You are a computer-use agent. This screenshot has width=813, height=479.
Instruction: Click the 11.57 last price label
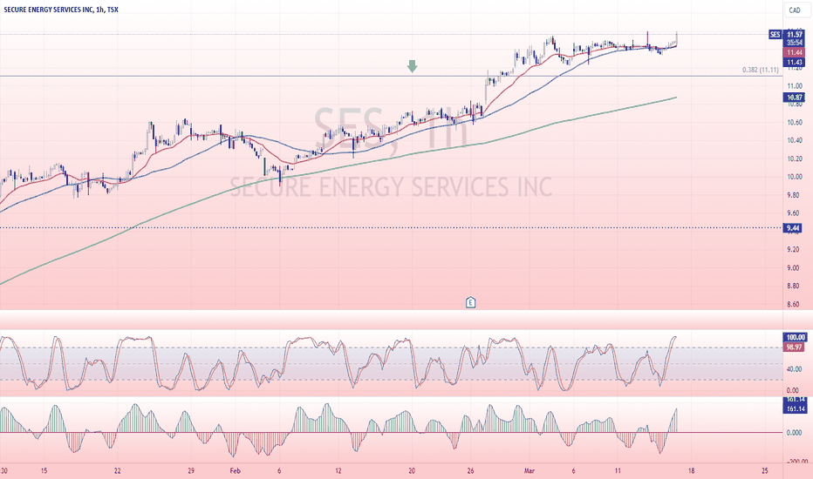point(795,35)
